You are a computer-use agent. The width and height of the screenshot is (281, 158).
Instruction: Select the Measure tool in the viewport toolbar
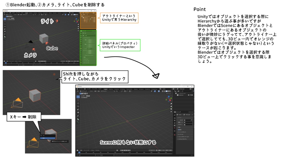[x=78, y=119]
